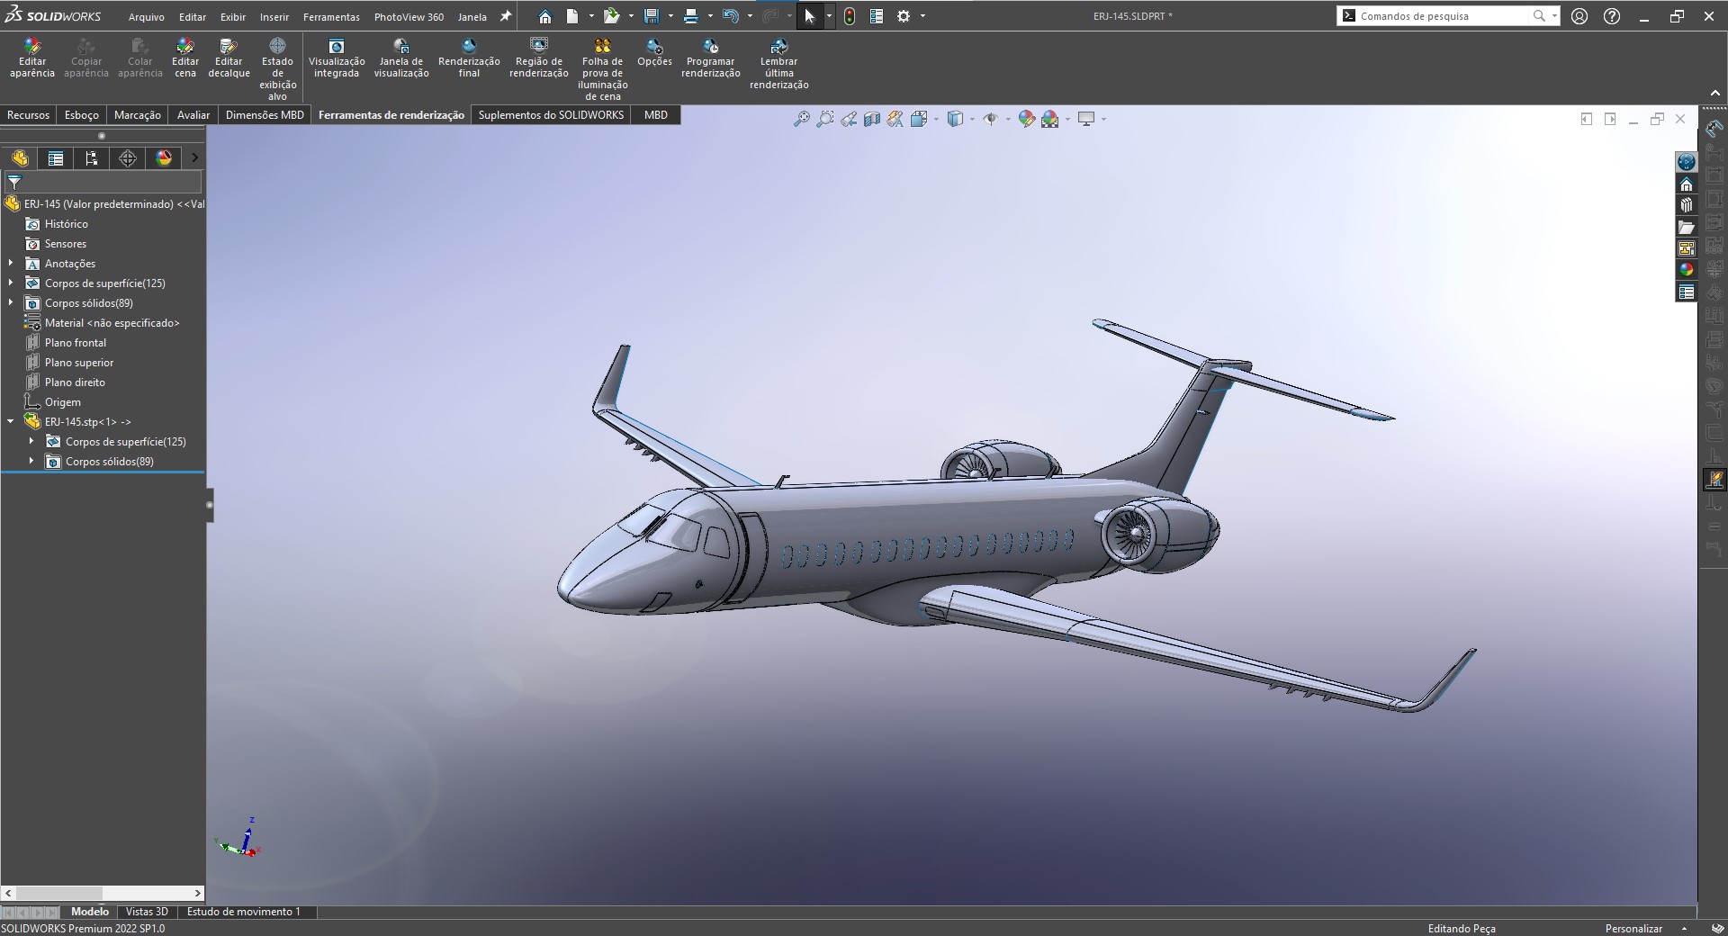Open DisplayManager appearance color-wheel tab

(164, 158)
